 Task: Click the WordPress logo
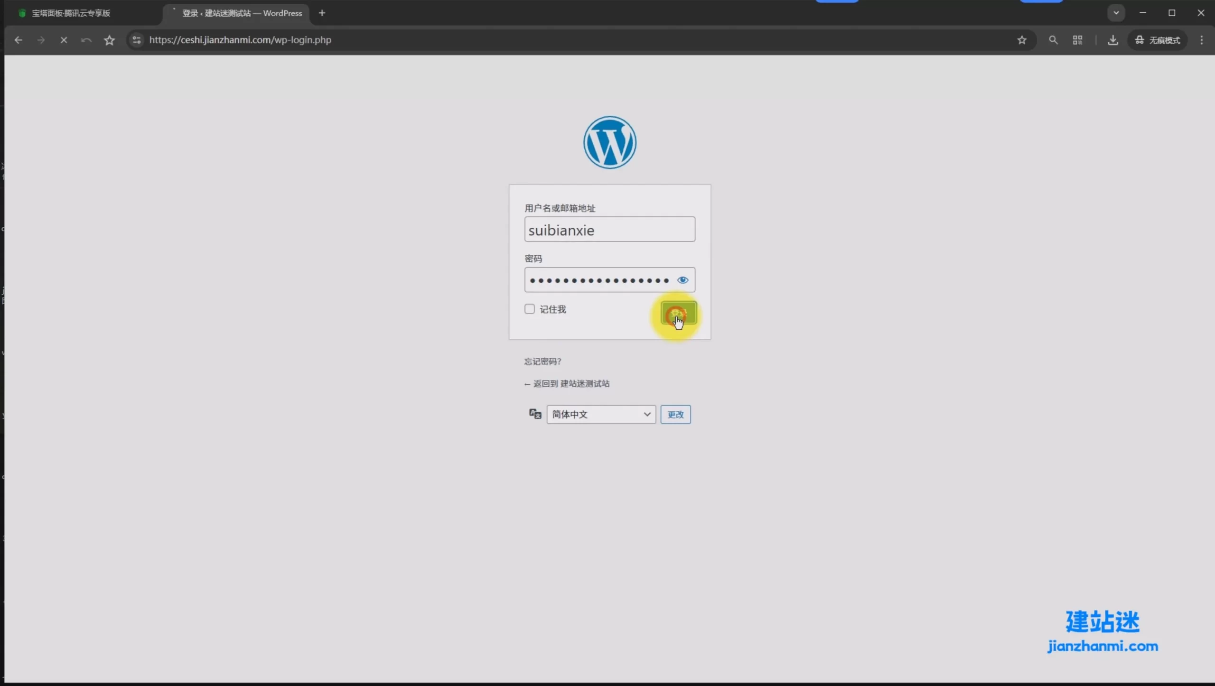(609, 142)
